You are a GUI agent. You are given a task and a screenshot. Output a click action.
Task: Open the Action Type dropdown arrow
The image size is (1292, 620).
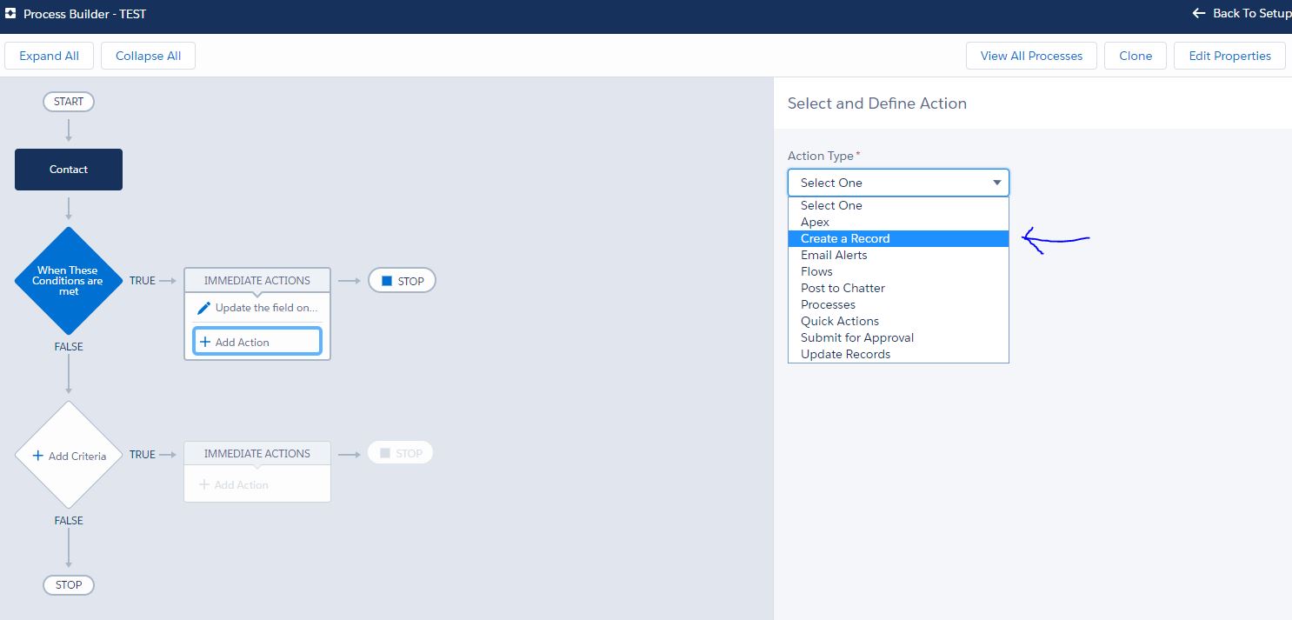tap(996, 183)
